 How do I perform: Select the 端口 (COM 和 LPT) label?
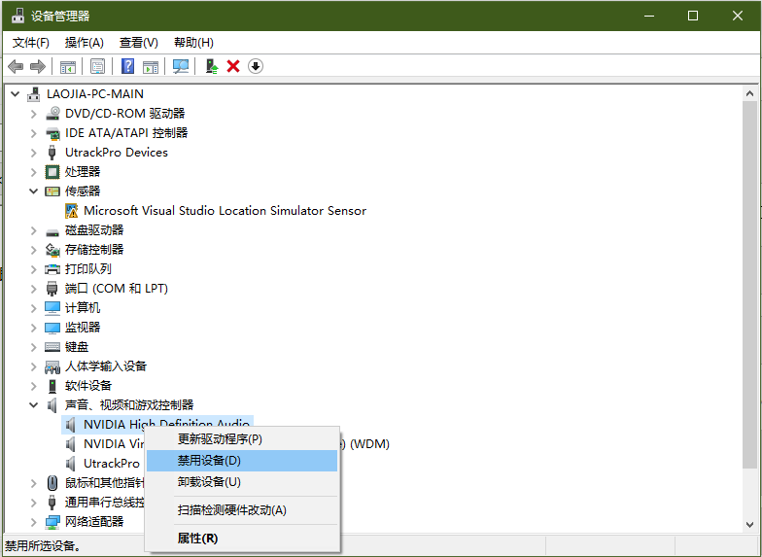pyautogui.click(x=117, y=288)
